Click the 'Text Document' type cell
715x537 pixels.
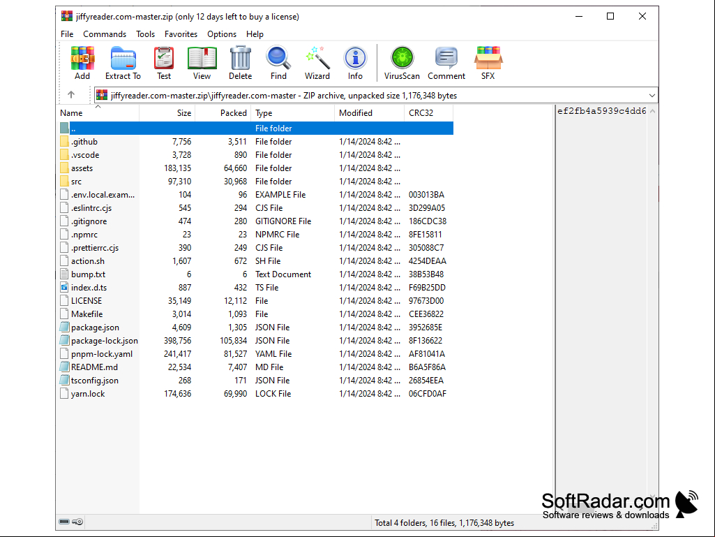pyautogui.click(x=283, y=274)
